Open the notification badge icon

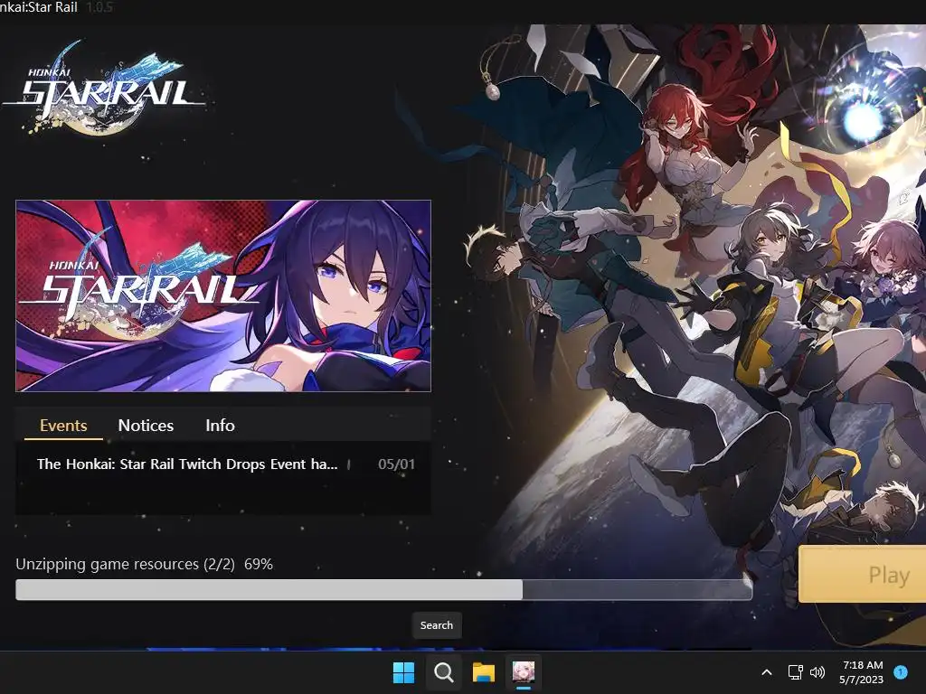901,671
